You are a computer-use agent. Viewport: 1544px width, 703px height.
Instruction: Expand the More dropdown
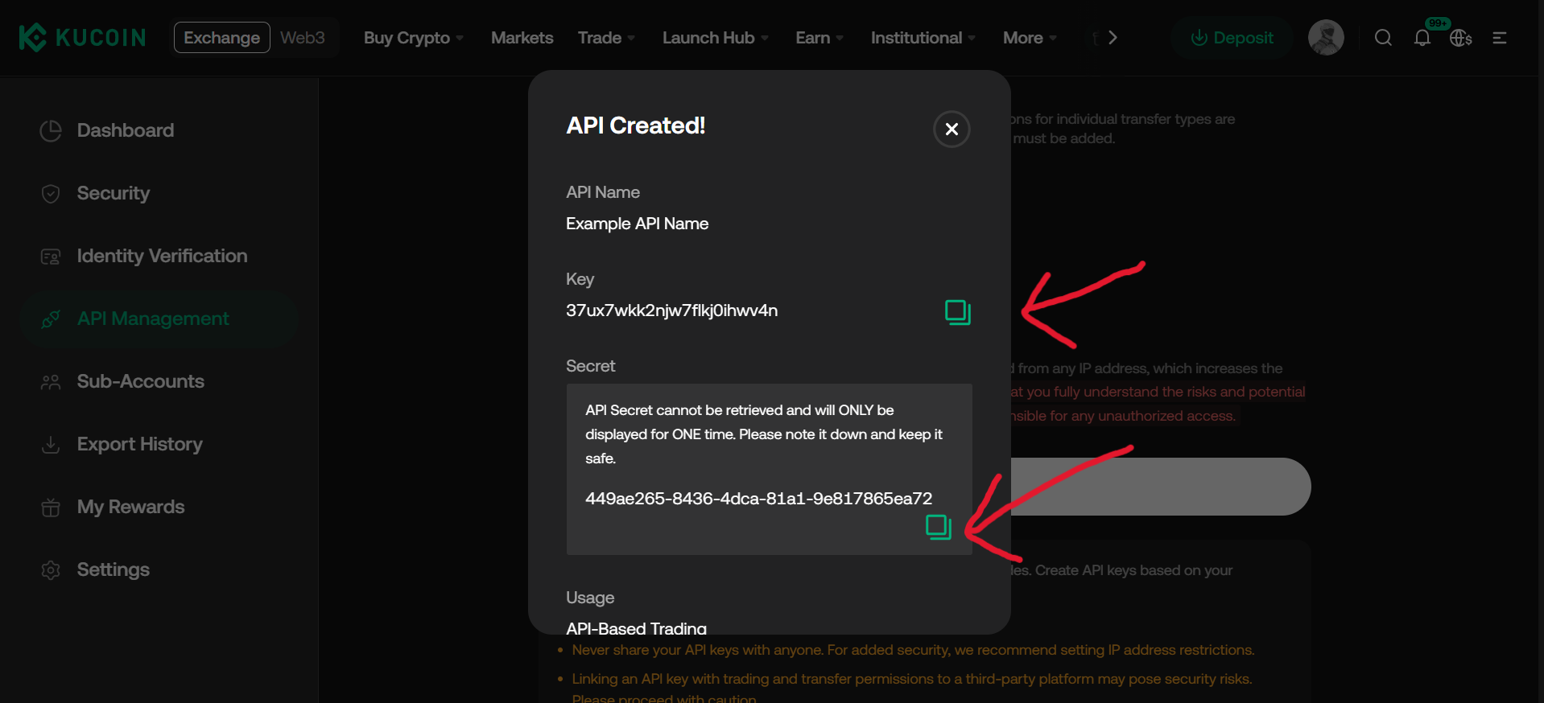point(1030,38)
